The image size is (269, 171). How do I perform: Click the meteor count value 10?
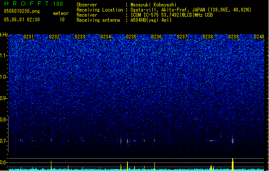[62, 20]
